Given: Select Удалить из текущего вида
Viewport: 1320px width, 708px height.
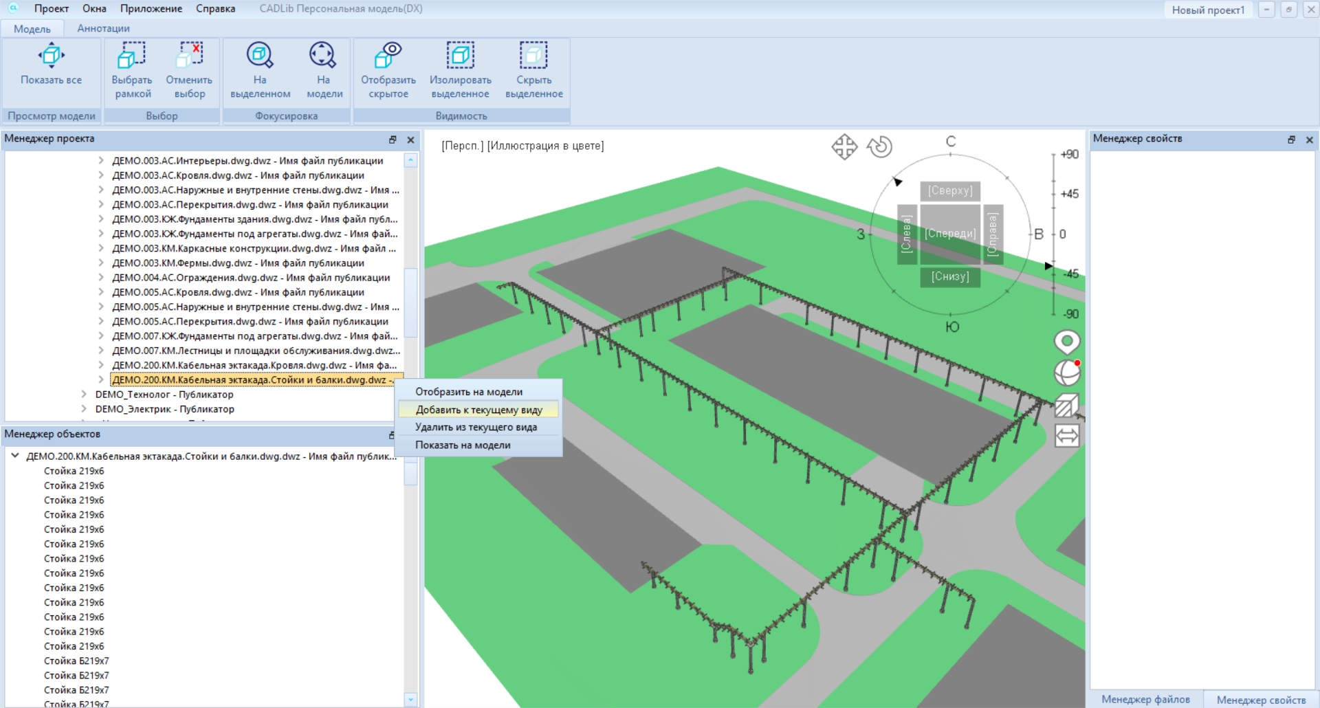Looking at the screenshot, I should tap(476, 427).
